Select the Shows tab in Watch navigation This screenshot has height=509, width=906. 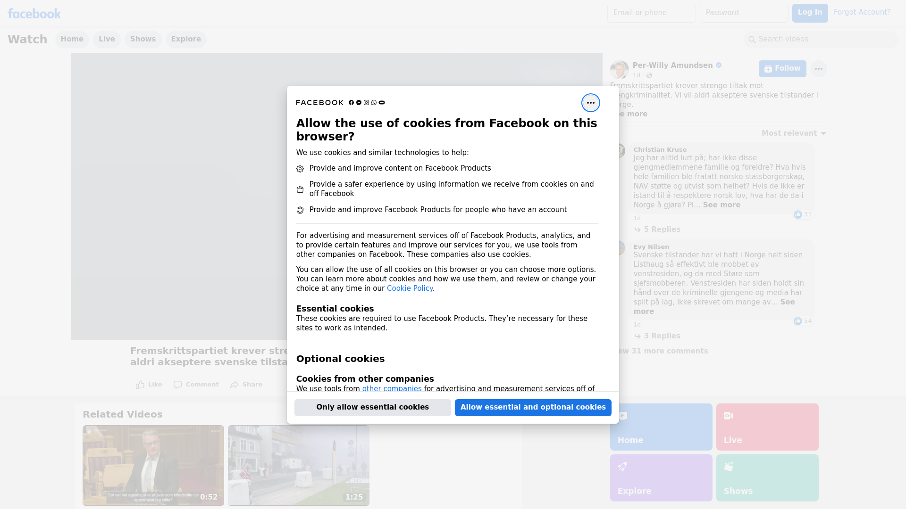[x=143, y=40]
